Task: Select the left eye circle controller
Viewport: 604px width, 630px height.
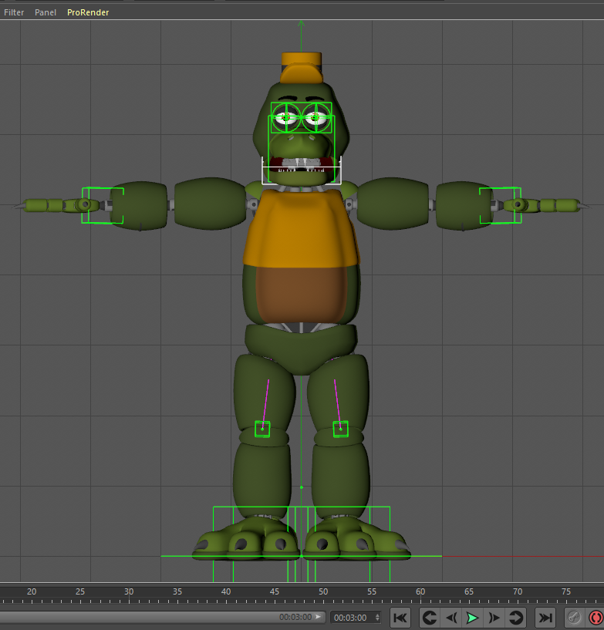Action: (x=286, y=118)
